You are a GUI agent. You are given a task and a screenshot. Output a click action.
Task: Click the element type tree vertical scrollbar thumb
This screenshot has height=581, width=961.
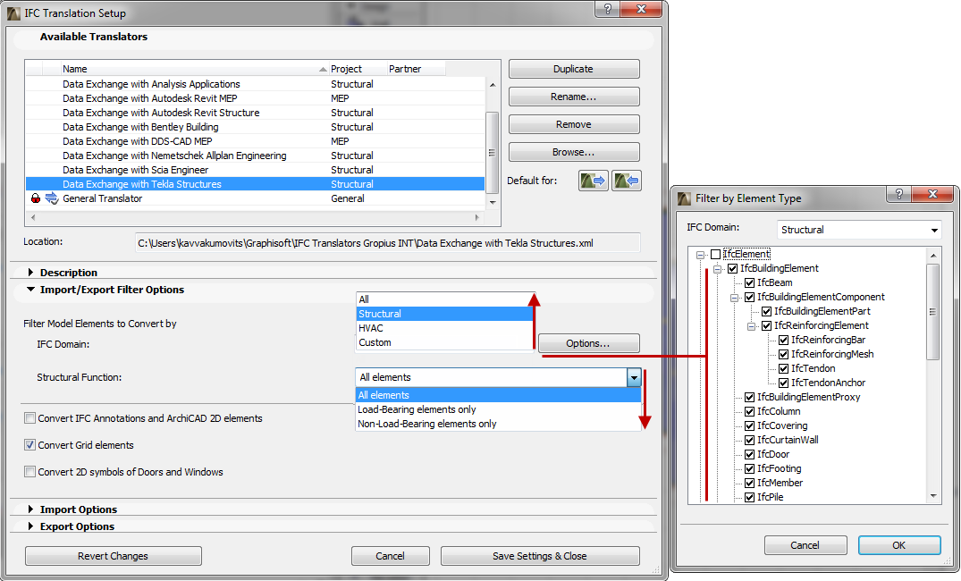point(932,312)
